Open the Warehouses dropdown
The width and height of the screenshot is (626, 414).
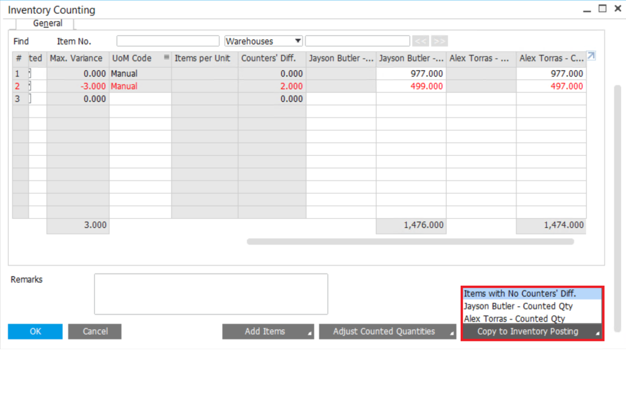(x=298, y=41)
